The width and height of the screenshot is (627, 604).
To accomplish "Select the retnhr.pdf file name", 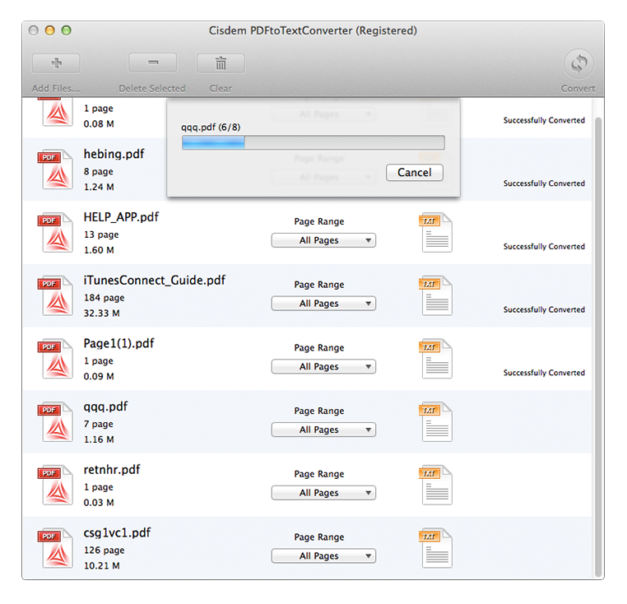I will [112, 470].
